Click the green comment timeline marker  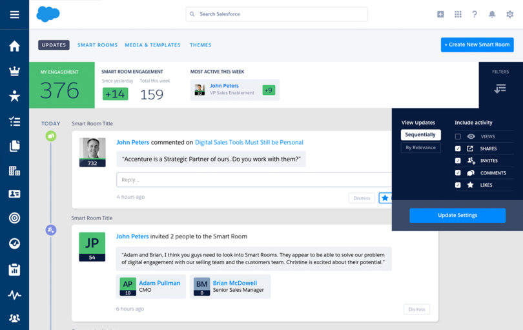pyautogui.click(x=51, y=136)
